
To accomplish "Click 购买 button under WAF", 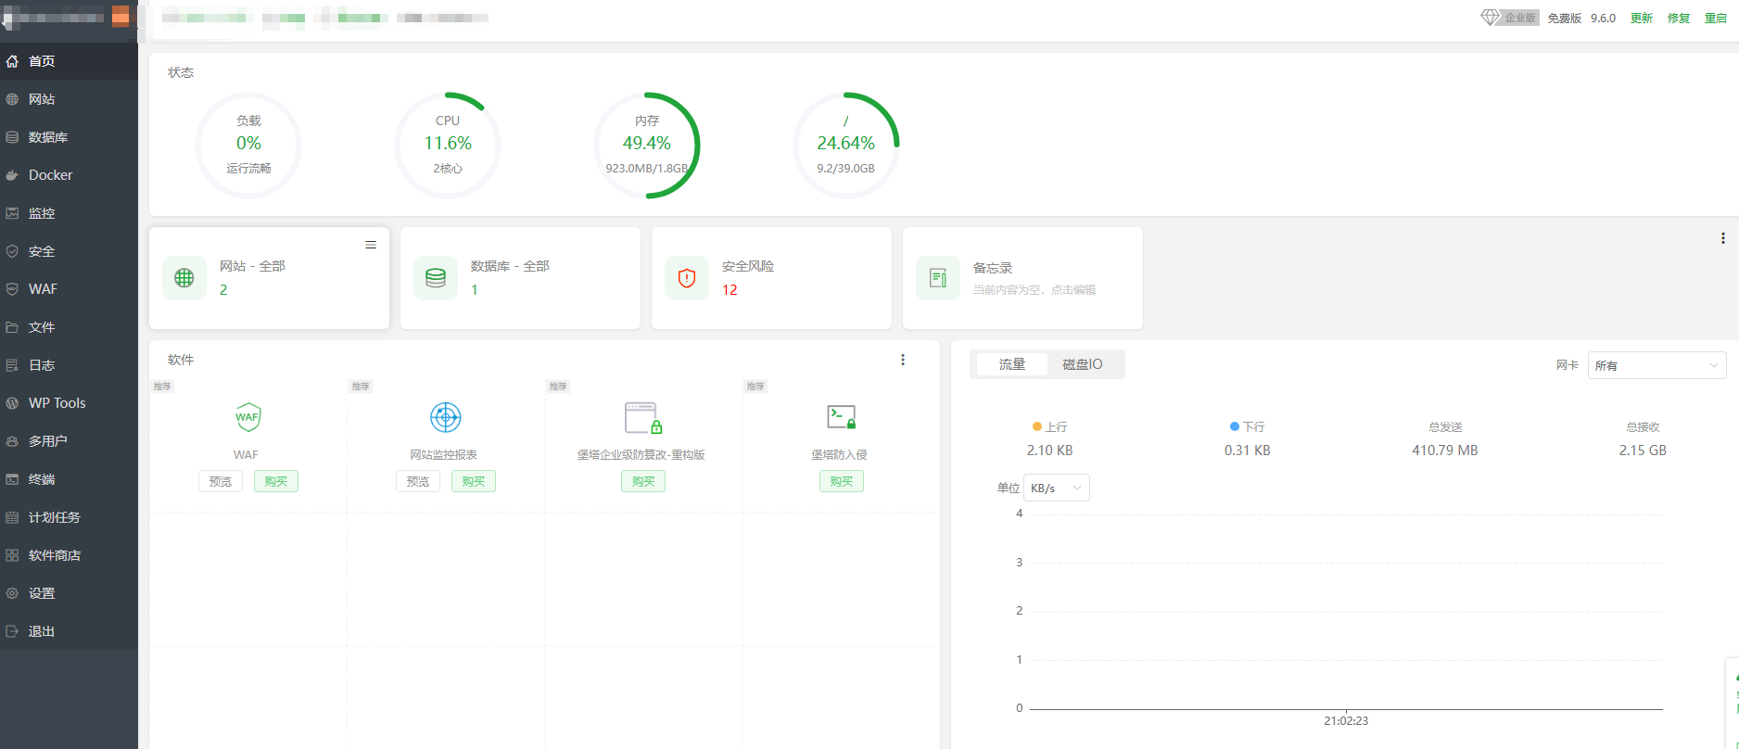I will [x=276, y=481].
